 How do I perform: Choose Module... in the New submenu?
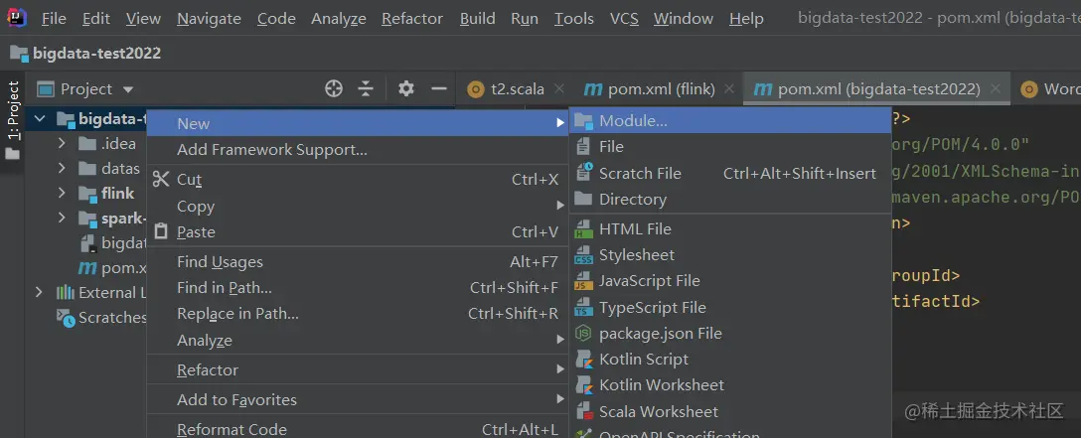pos(731,120)
